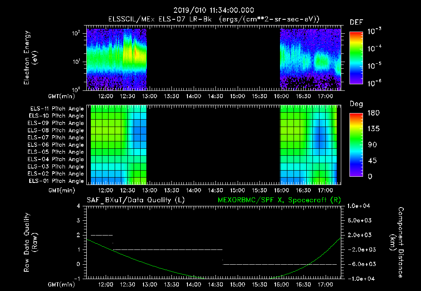Click the 14:30 tick under the bottom panel

click(215, 284)
